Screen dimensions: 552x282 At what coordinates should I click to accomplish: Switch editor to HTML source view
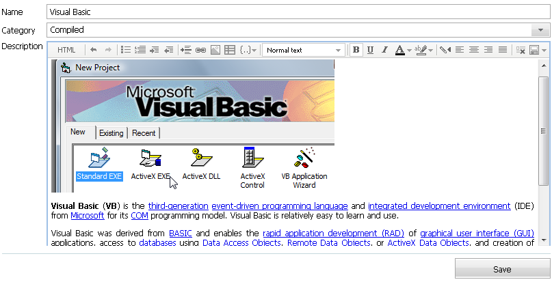pyautogui.click(x=66, y=50)
